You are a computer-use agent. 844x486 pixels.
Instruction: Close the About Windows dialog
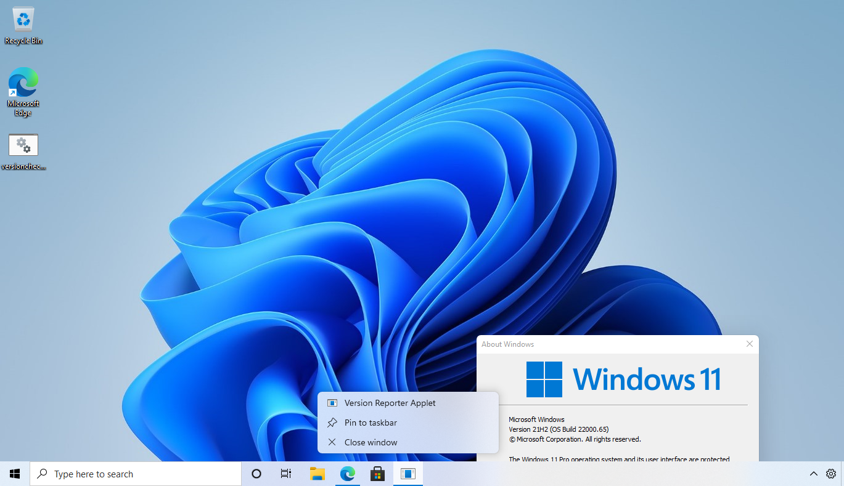[x=749, y=344]
